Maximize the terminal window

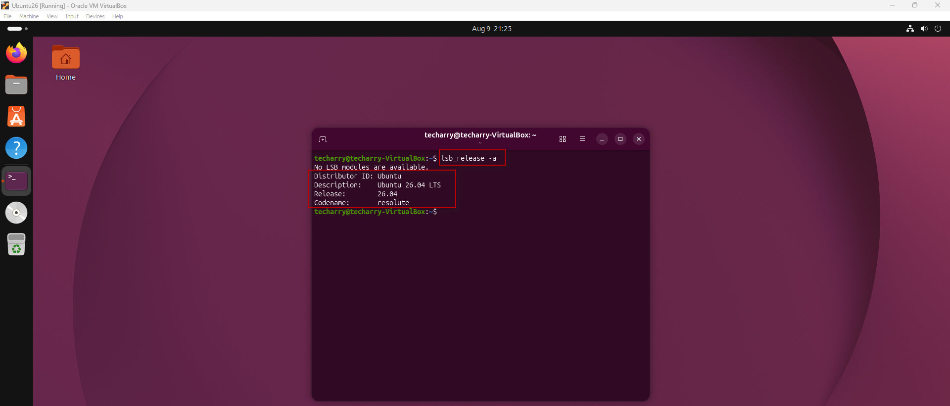tap(620, 139)
